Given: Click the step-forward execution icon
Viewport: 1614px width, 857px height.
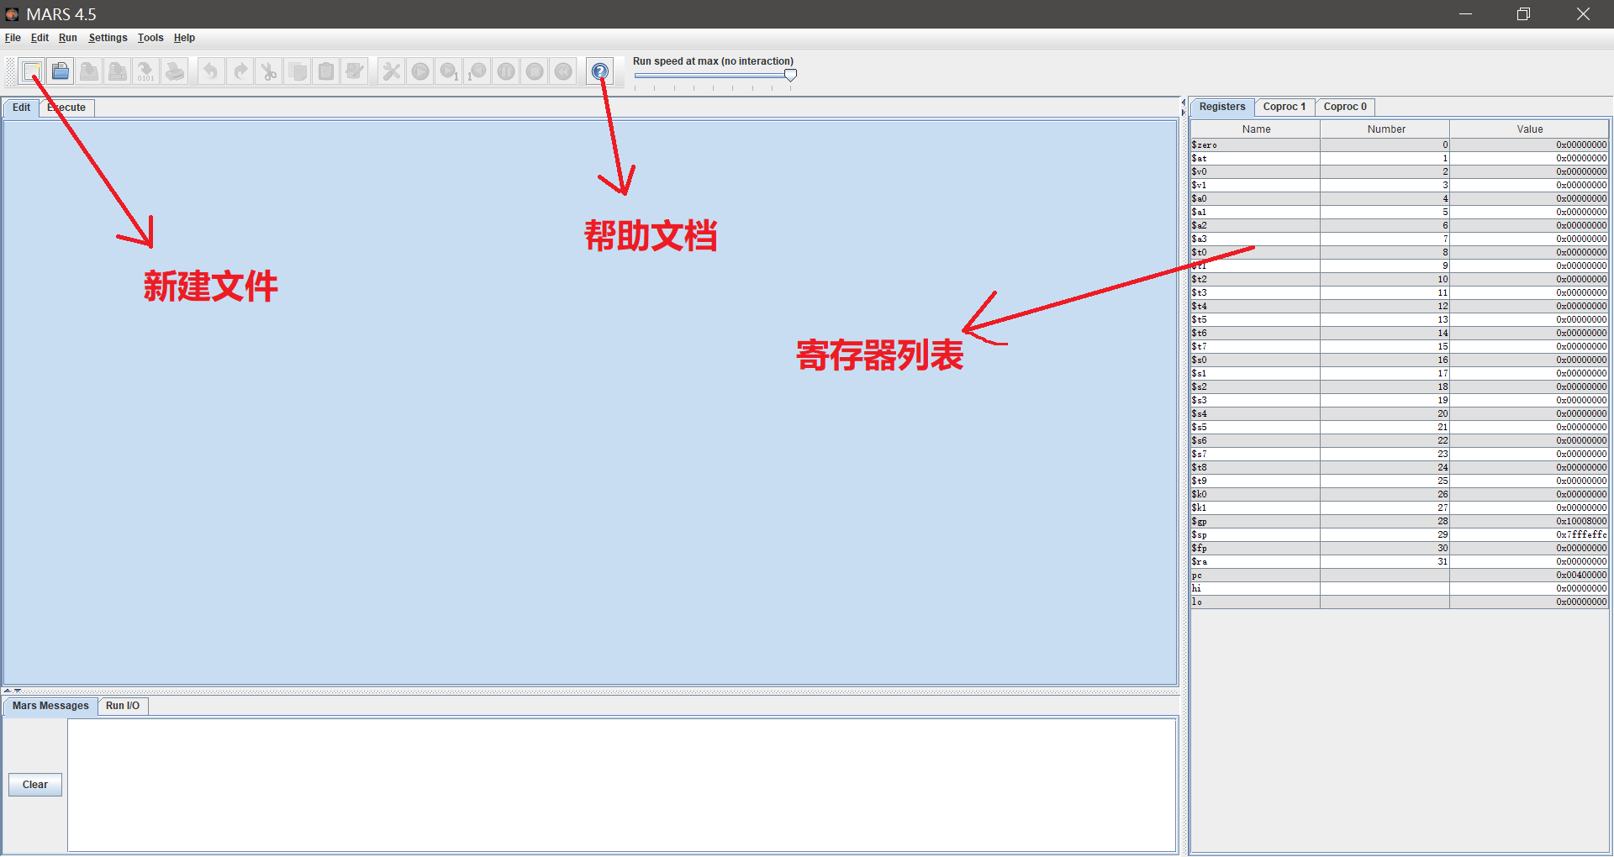Looking at the screenshot, I should [x=449, y=71].
